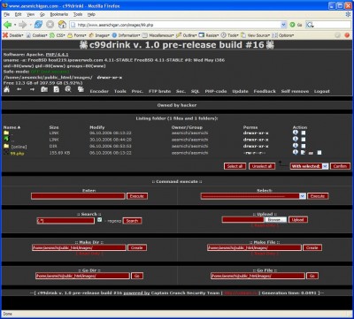Reload the page with the Firefox refresh icon
Screen dimensions: 354x319
click(38, 25)
